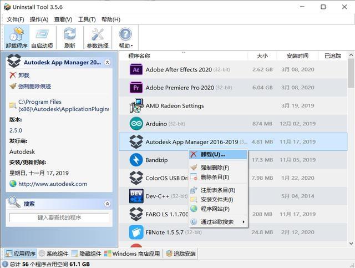
Task: Open the 帮助(H) menu
Action: tap(111, 19)
